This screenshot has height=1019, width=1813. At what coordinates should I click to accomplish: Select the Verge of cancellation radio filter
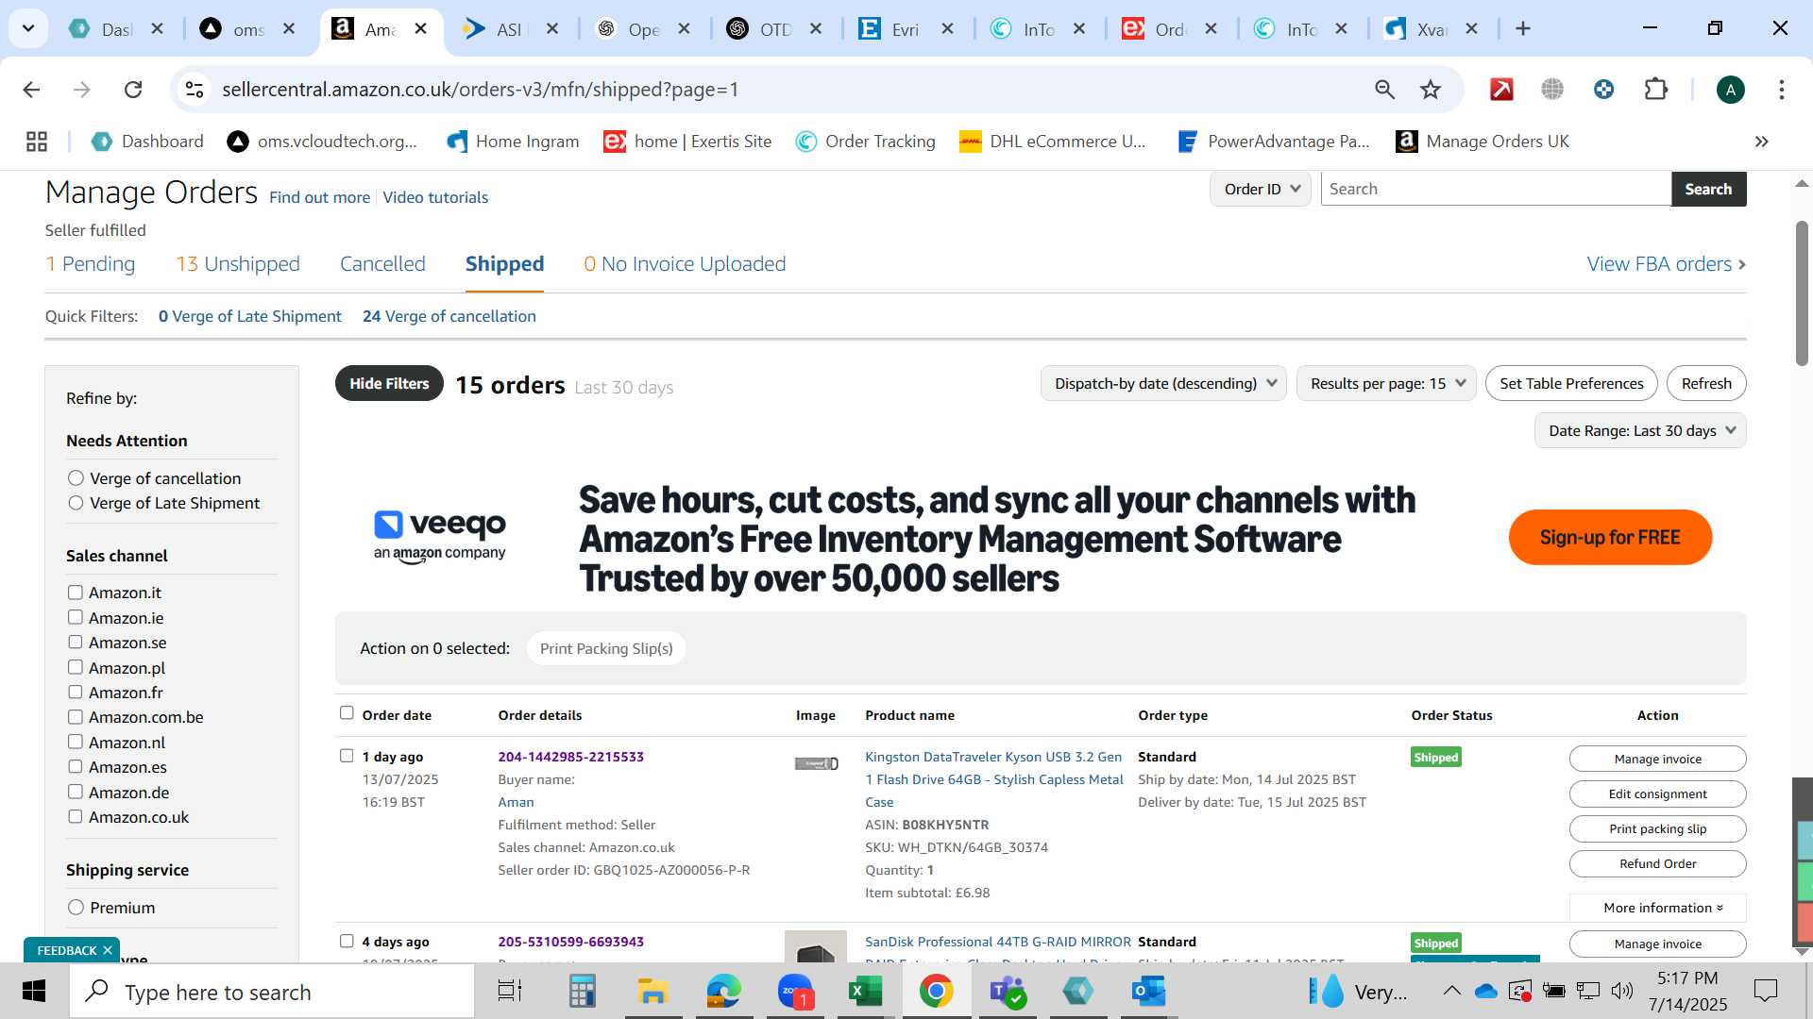click(76, 478)
